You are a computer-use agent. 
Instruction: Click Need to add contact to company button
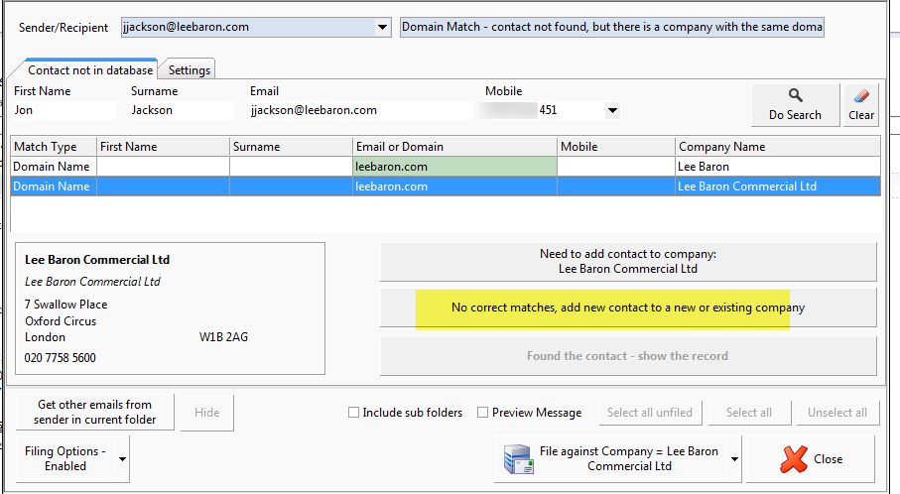[628, 262]
